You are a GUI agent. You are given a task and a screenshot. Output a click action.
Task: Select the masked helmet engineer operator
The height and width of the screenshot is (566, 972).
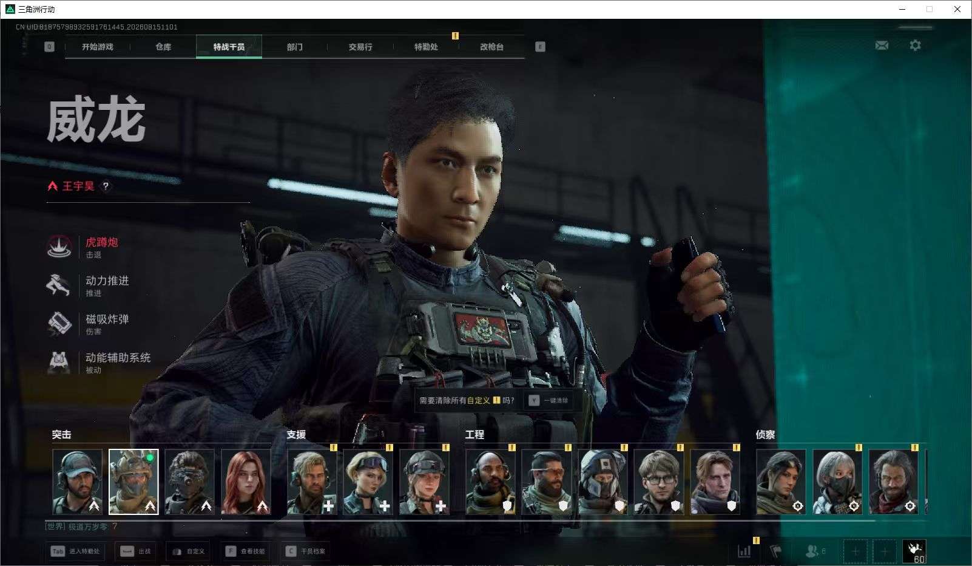pyautogui.click(x=602, y=482)
